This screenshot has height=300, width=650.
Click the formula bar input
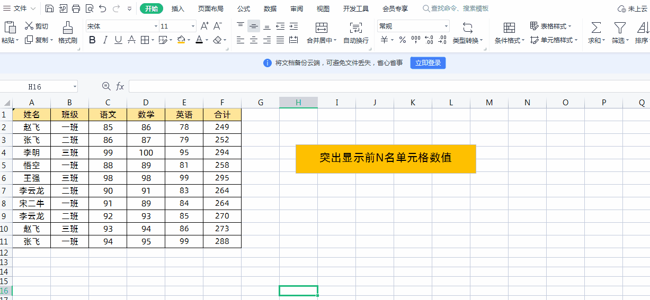click(389, 86)
